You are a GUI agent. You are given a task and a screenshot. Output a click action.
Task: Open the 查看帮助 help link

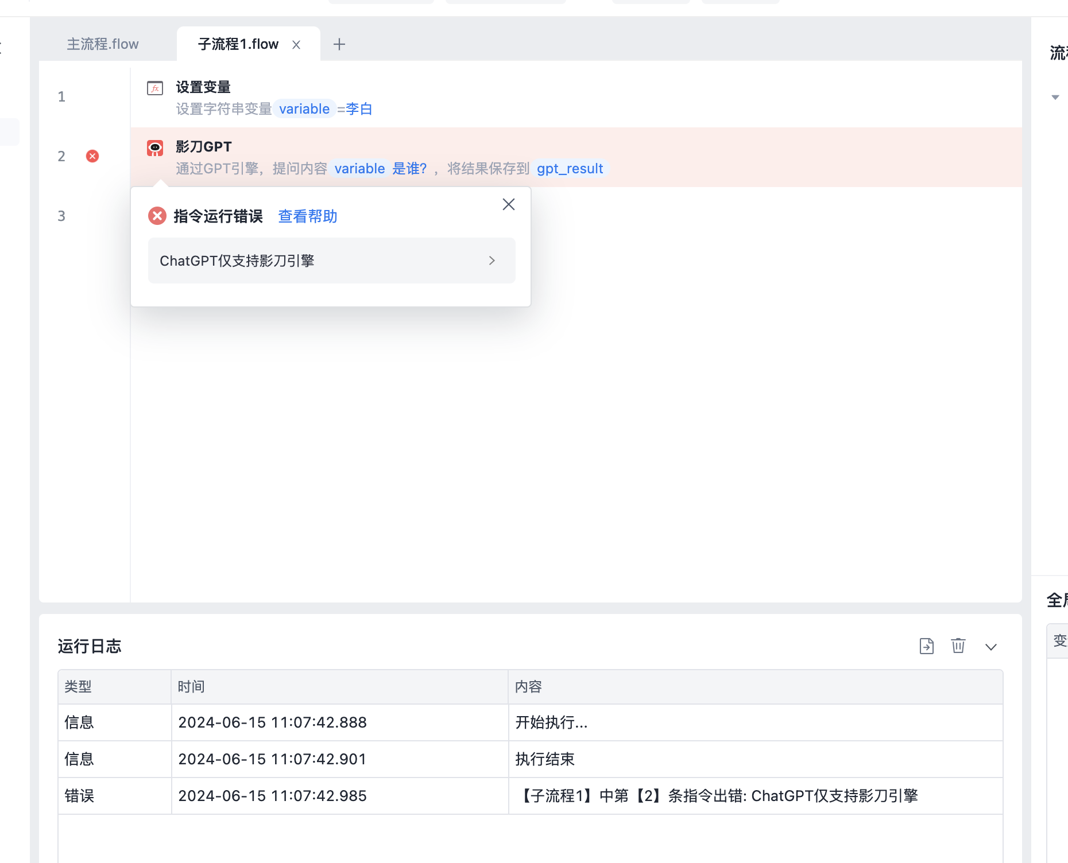tap(307, 216)
